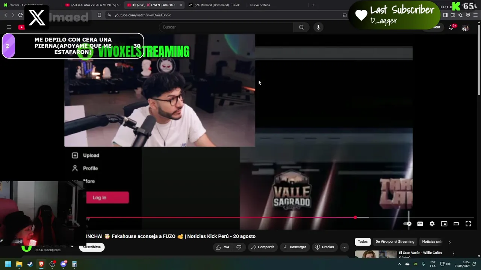
Task: Open Discord from the taskbar
Action: point(63,264)
